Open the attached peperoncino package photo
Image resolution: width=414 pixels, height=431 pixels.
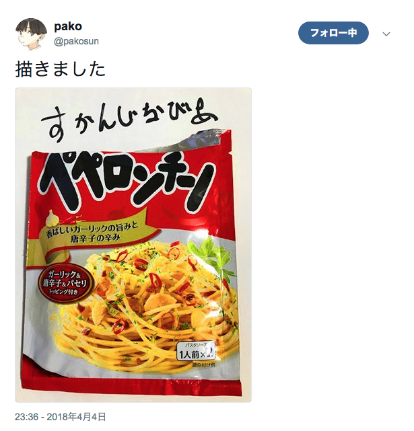[x=133, y=245]
